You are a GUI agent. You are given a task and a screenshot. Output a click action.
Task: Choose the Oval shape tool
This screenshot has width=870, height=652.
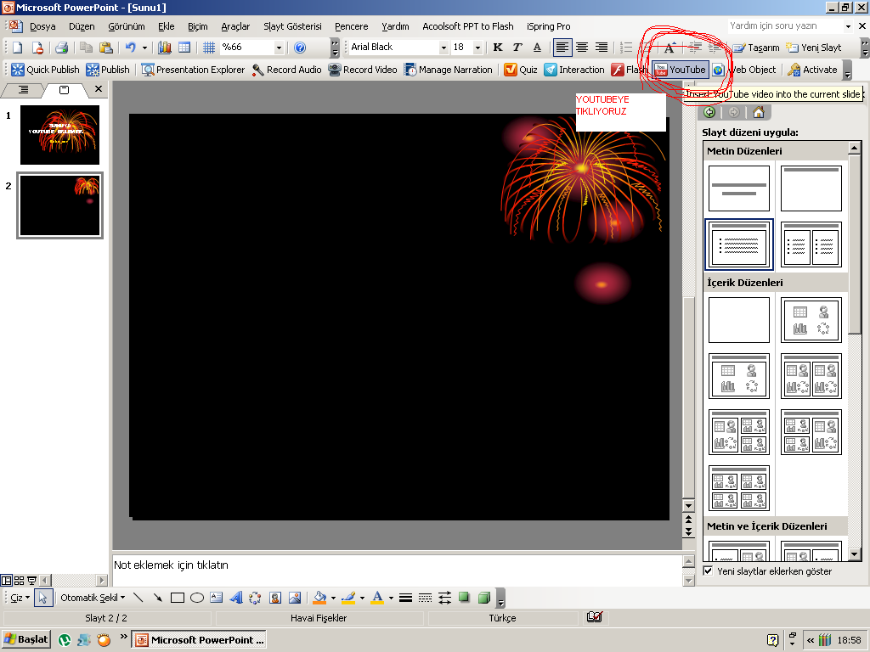[197, 598]
